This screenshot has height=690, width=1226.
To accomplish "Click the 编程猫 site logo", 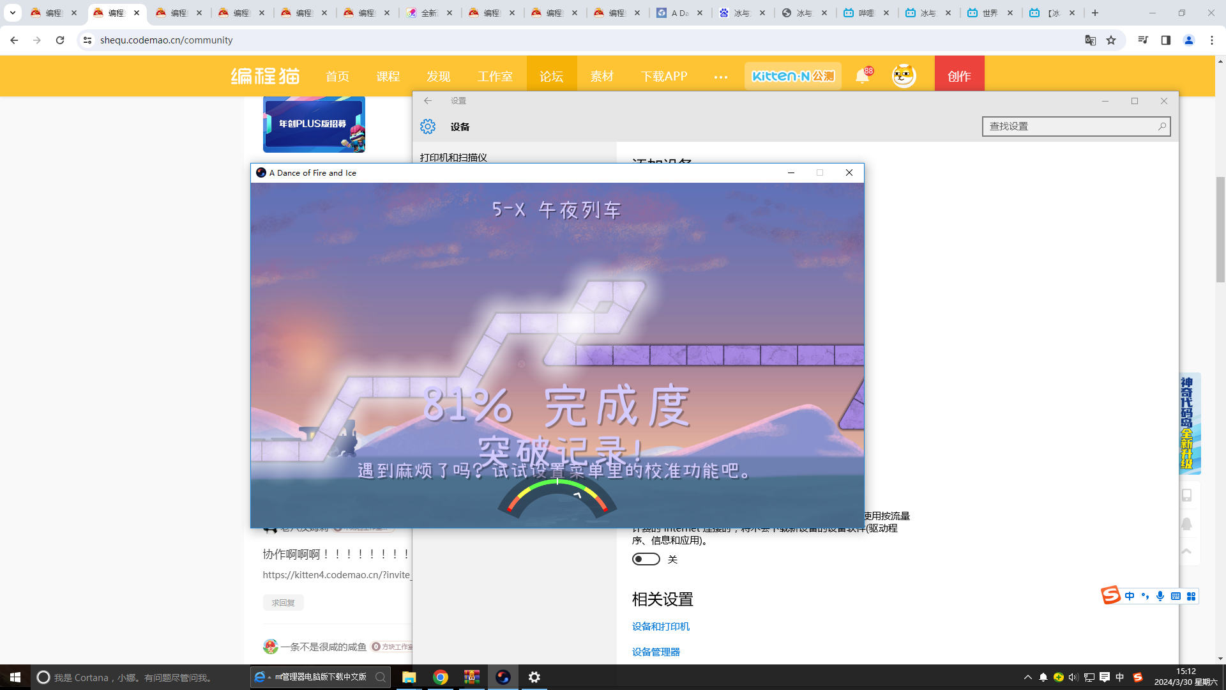I will [x=265, y=76].
